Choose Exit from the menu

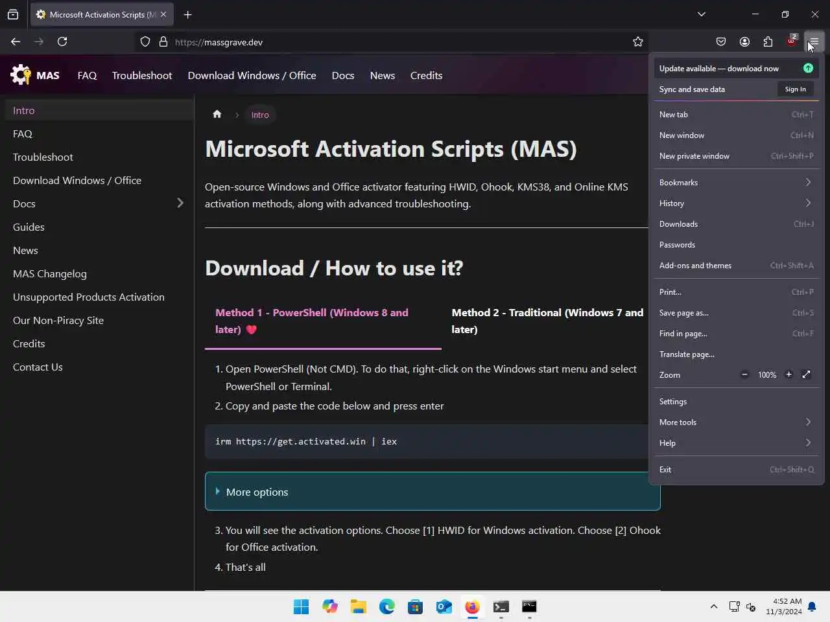click(736, 469)
